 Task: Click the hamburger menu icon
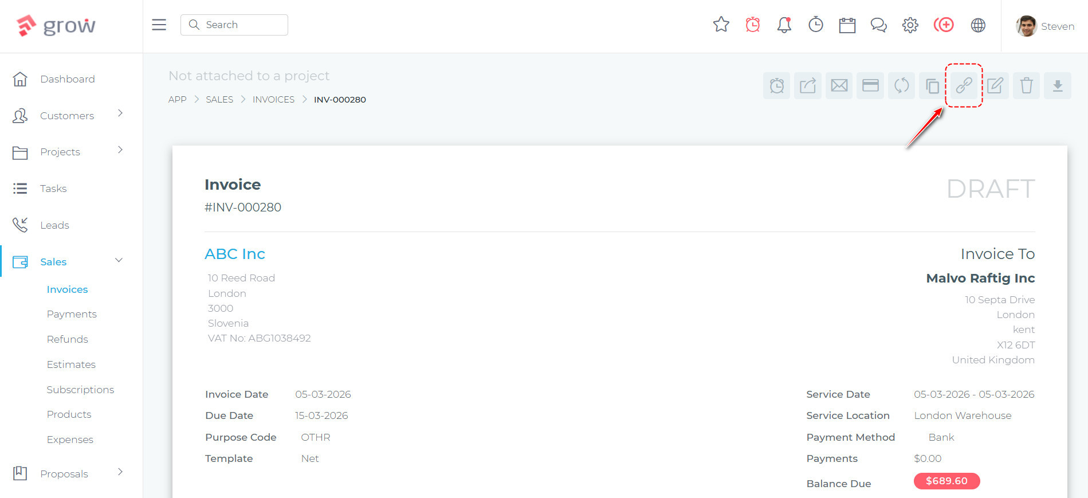159,25
